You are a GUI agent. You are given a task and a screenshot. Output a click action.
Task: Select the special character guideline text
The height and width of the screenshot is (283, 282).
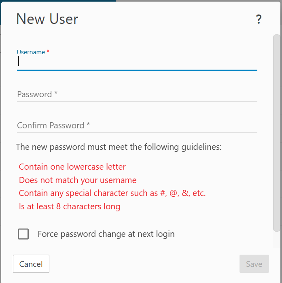pyautogui.click(x=112, y=193)
